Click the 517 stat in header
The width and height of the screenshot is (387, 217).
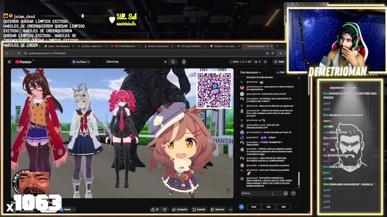[x=249, y=62]
